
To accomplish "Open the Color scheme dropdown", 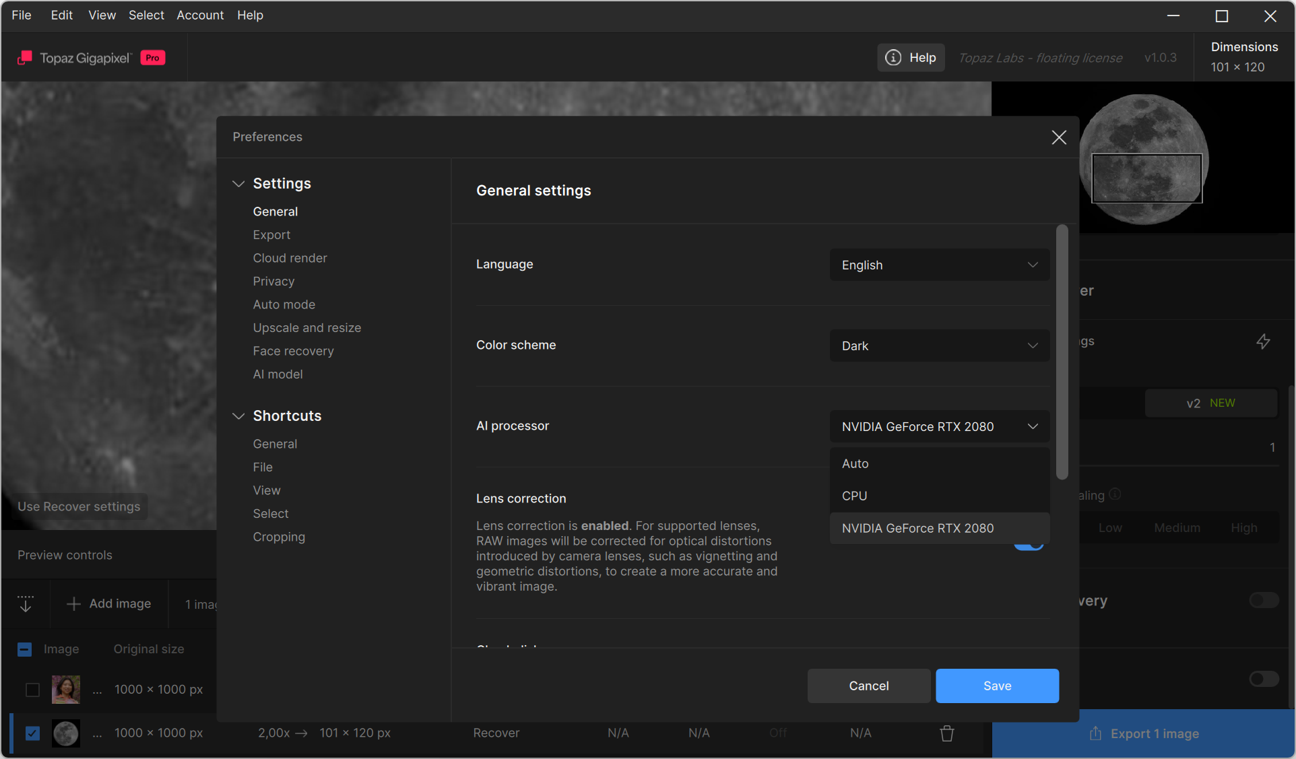I will click(x=939, y=346).
